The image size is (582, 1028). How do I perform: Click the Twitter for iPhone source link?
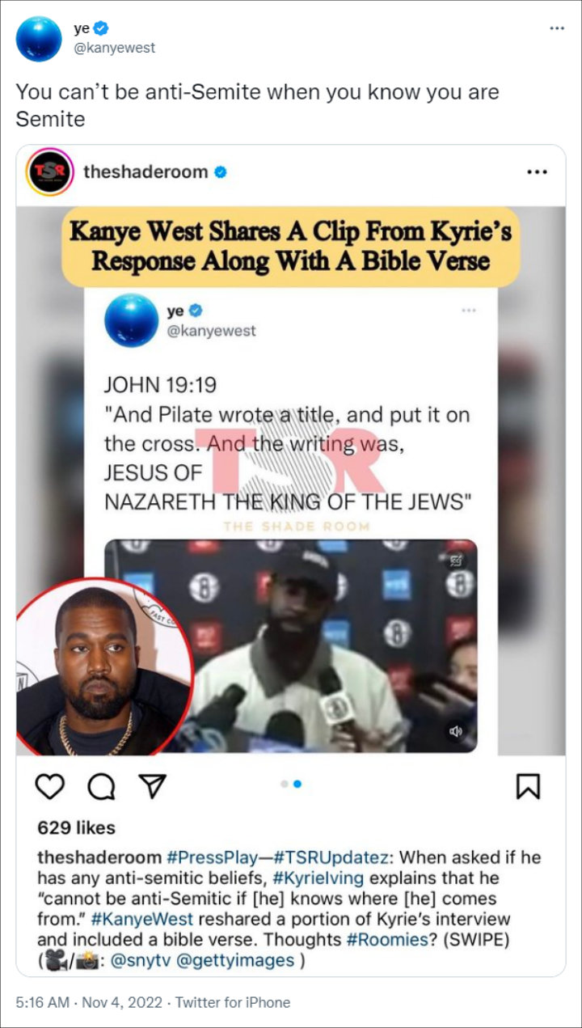[233, 1002]
